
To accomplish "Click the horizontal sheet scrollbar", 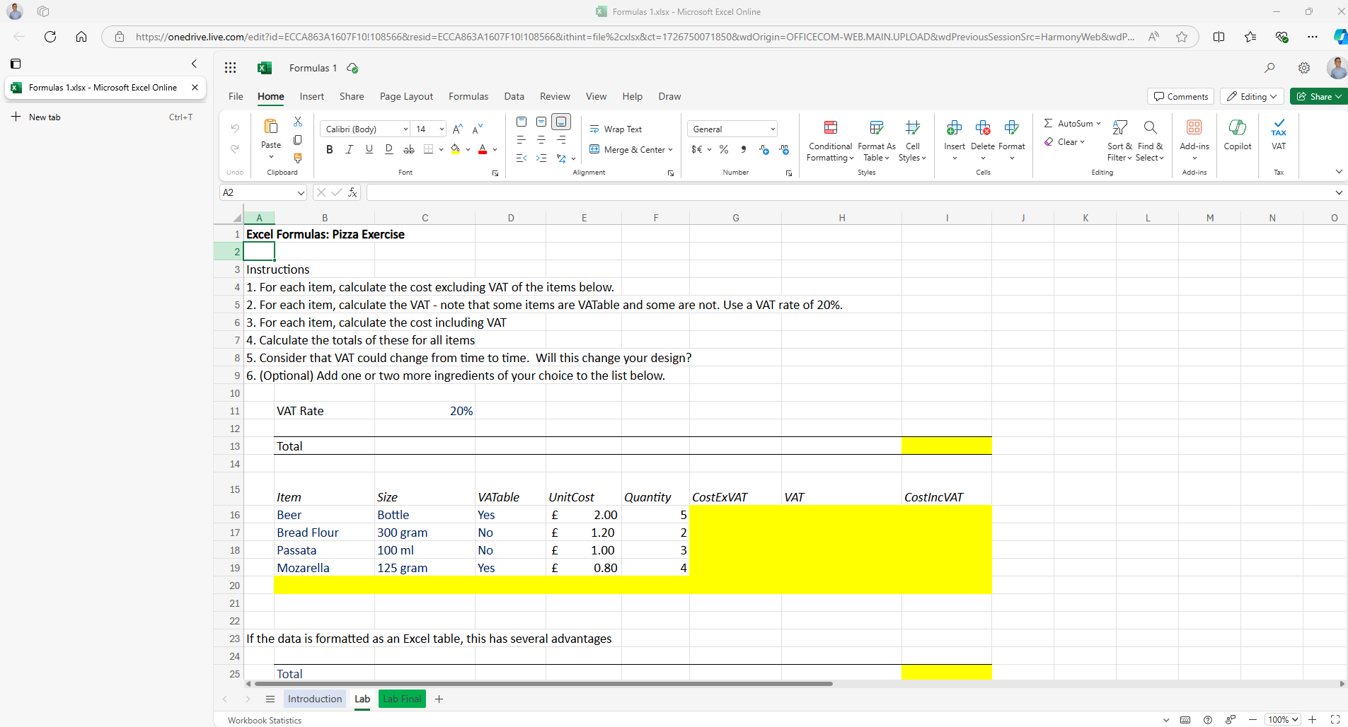I will (x=543, y=684).
